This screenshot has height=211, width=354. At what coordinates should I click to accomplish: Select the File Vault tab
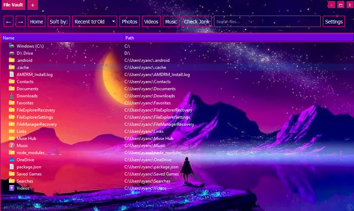[13, 5]
